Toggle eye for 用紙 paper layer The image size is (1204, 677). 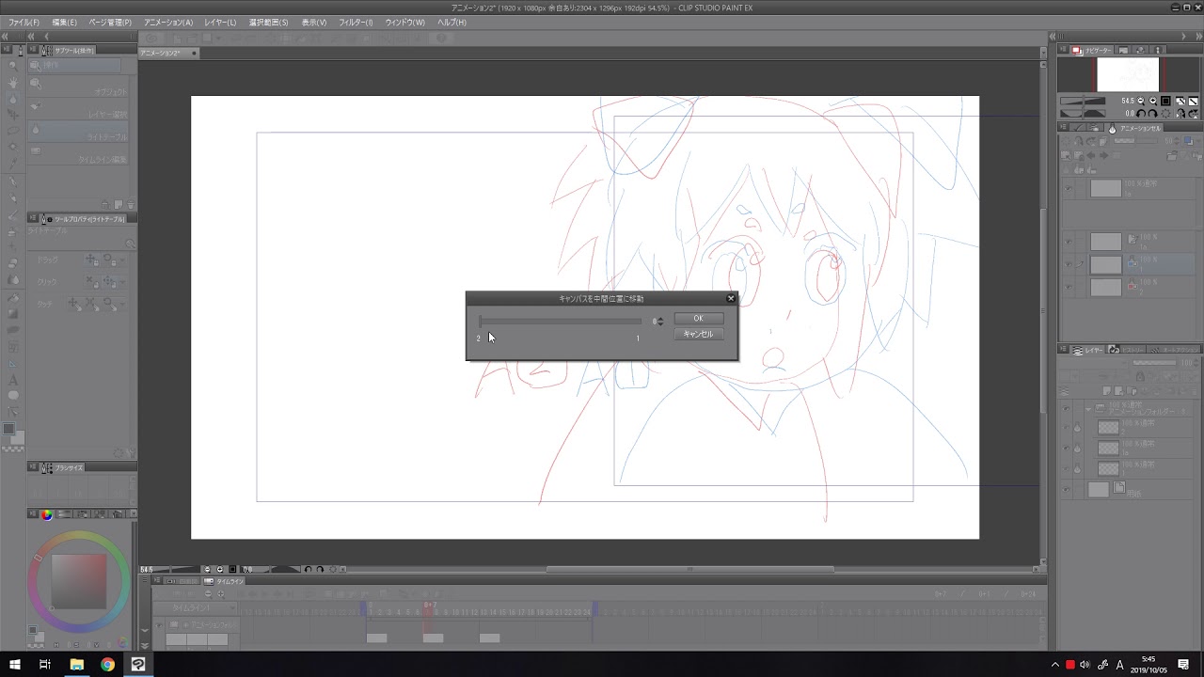(1067, 489)
